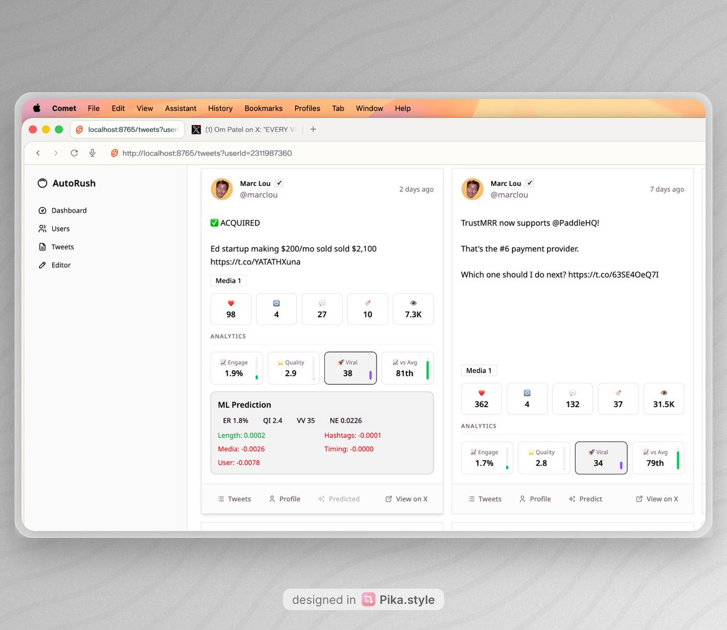Open View on X for TrustMRR tweet

click(x=657, y=499)
